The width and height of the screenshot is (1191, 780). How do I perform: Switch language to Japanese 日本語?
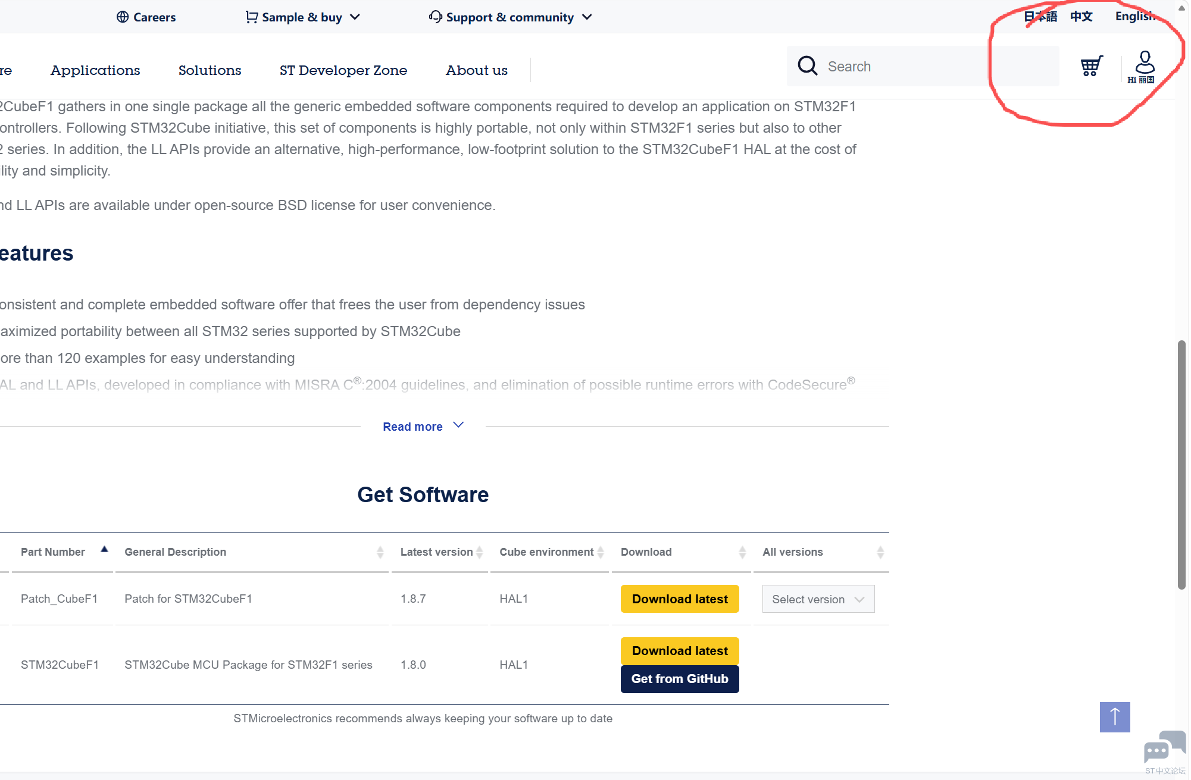point(1040,17)
